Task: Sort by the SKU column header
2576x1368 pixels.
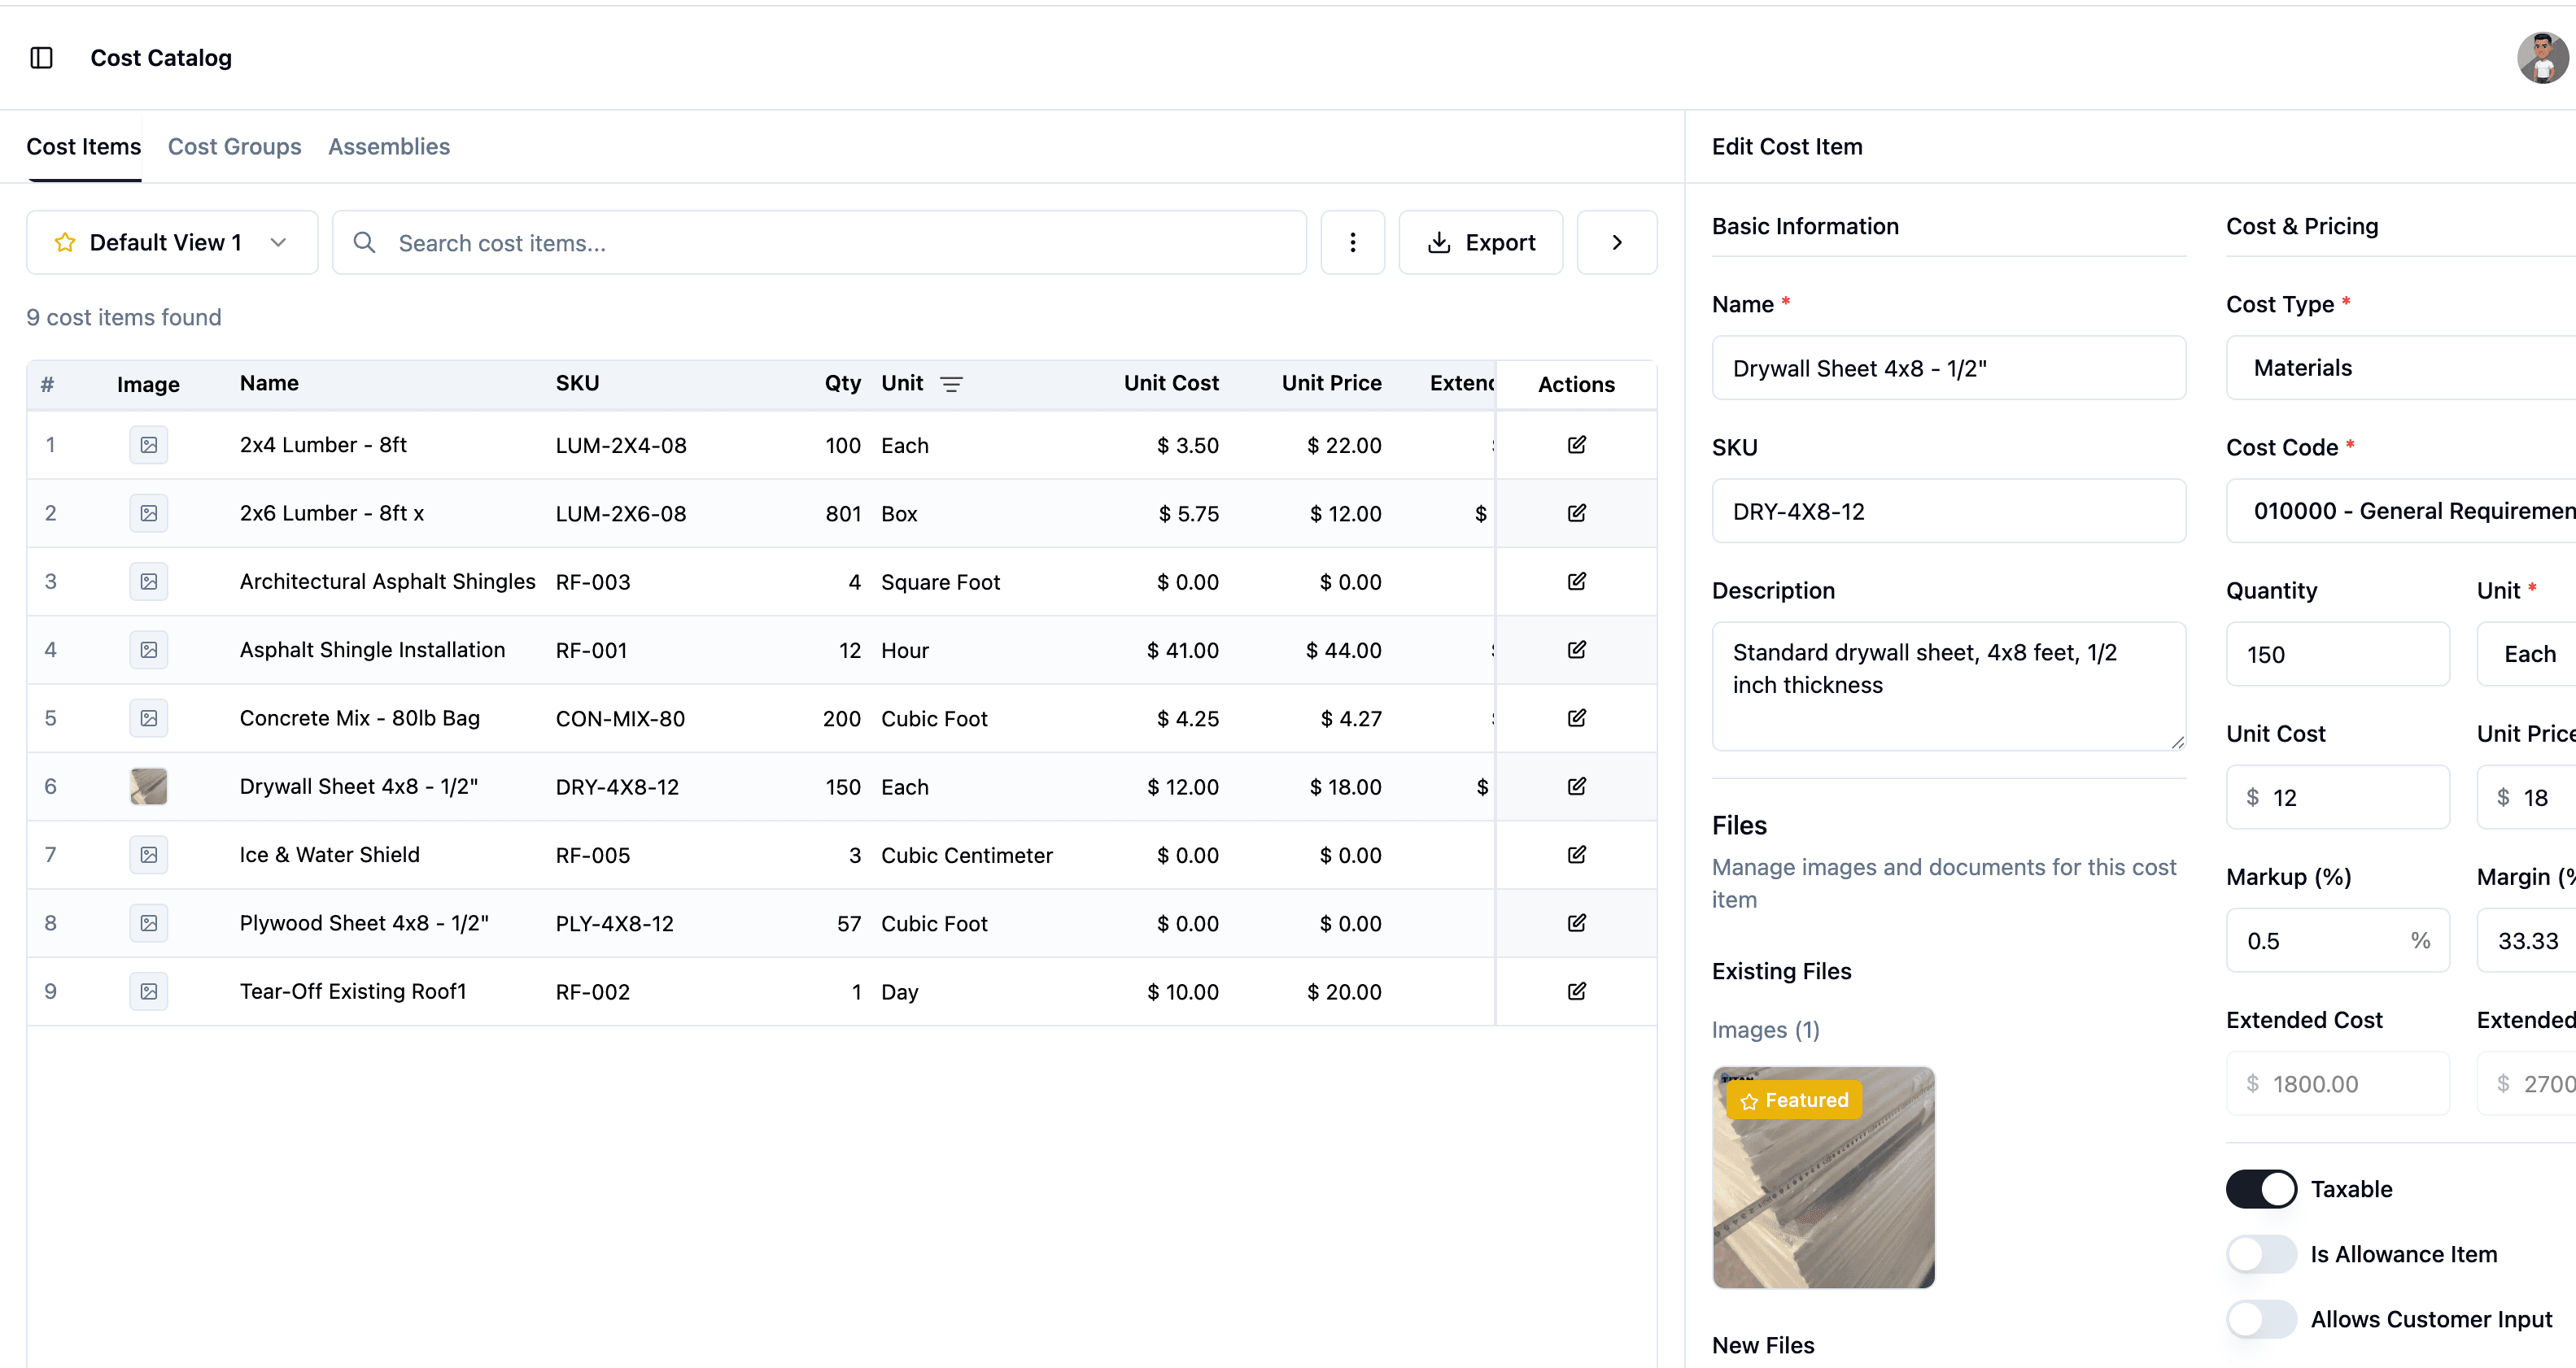Action: click(x=577, y=384)
